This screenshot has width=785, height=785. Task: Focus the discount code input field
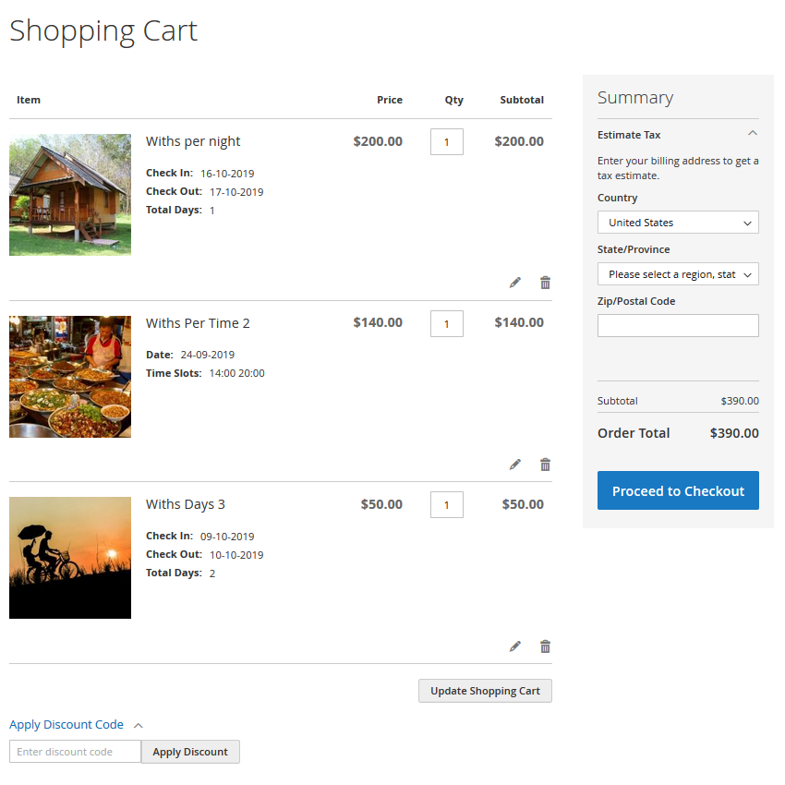point(75,752)
